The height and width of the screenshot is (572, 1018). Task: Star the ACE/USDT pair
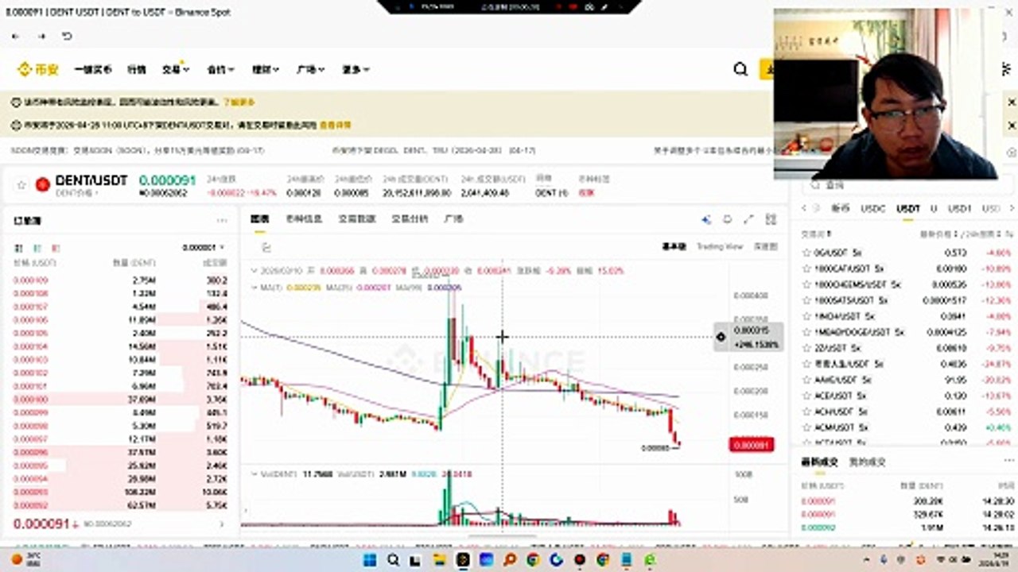pos(806,396)
